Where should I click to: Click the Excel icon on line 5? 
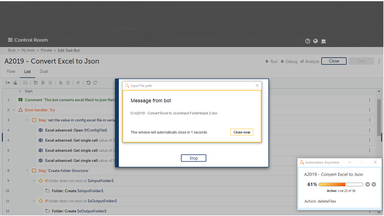(x=41, y=140)
